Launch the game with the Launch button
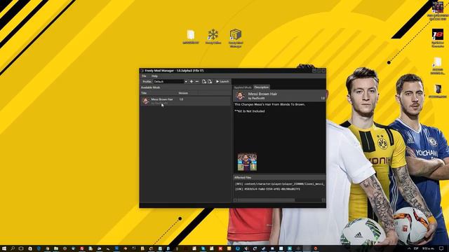 pyautogui.click(x=222, y=81)
